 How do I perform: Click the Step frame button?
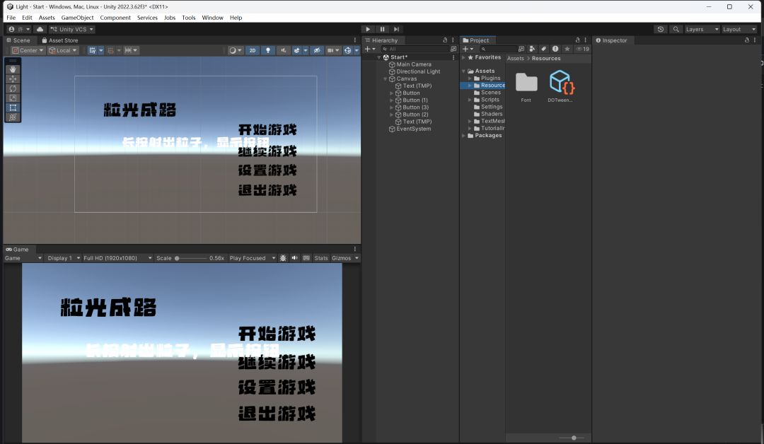pyautogui.click(x=397, y=29)
